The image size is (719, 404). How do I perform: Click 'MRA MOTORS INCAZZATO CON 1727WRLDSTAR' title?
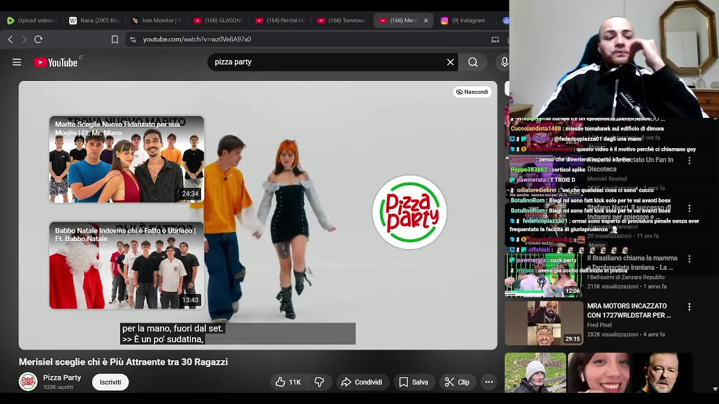[629, 311]
